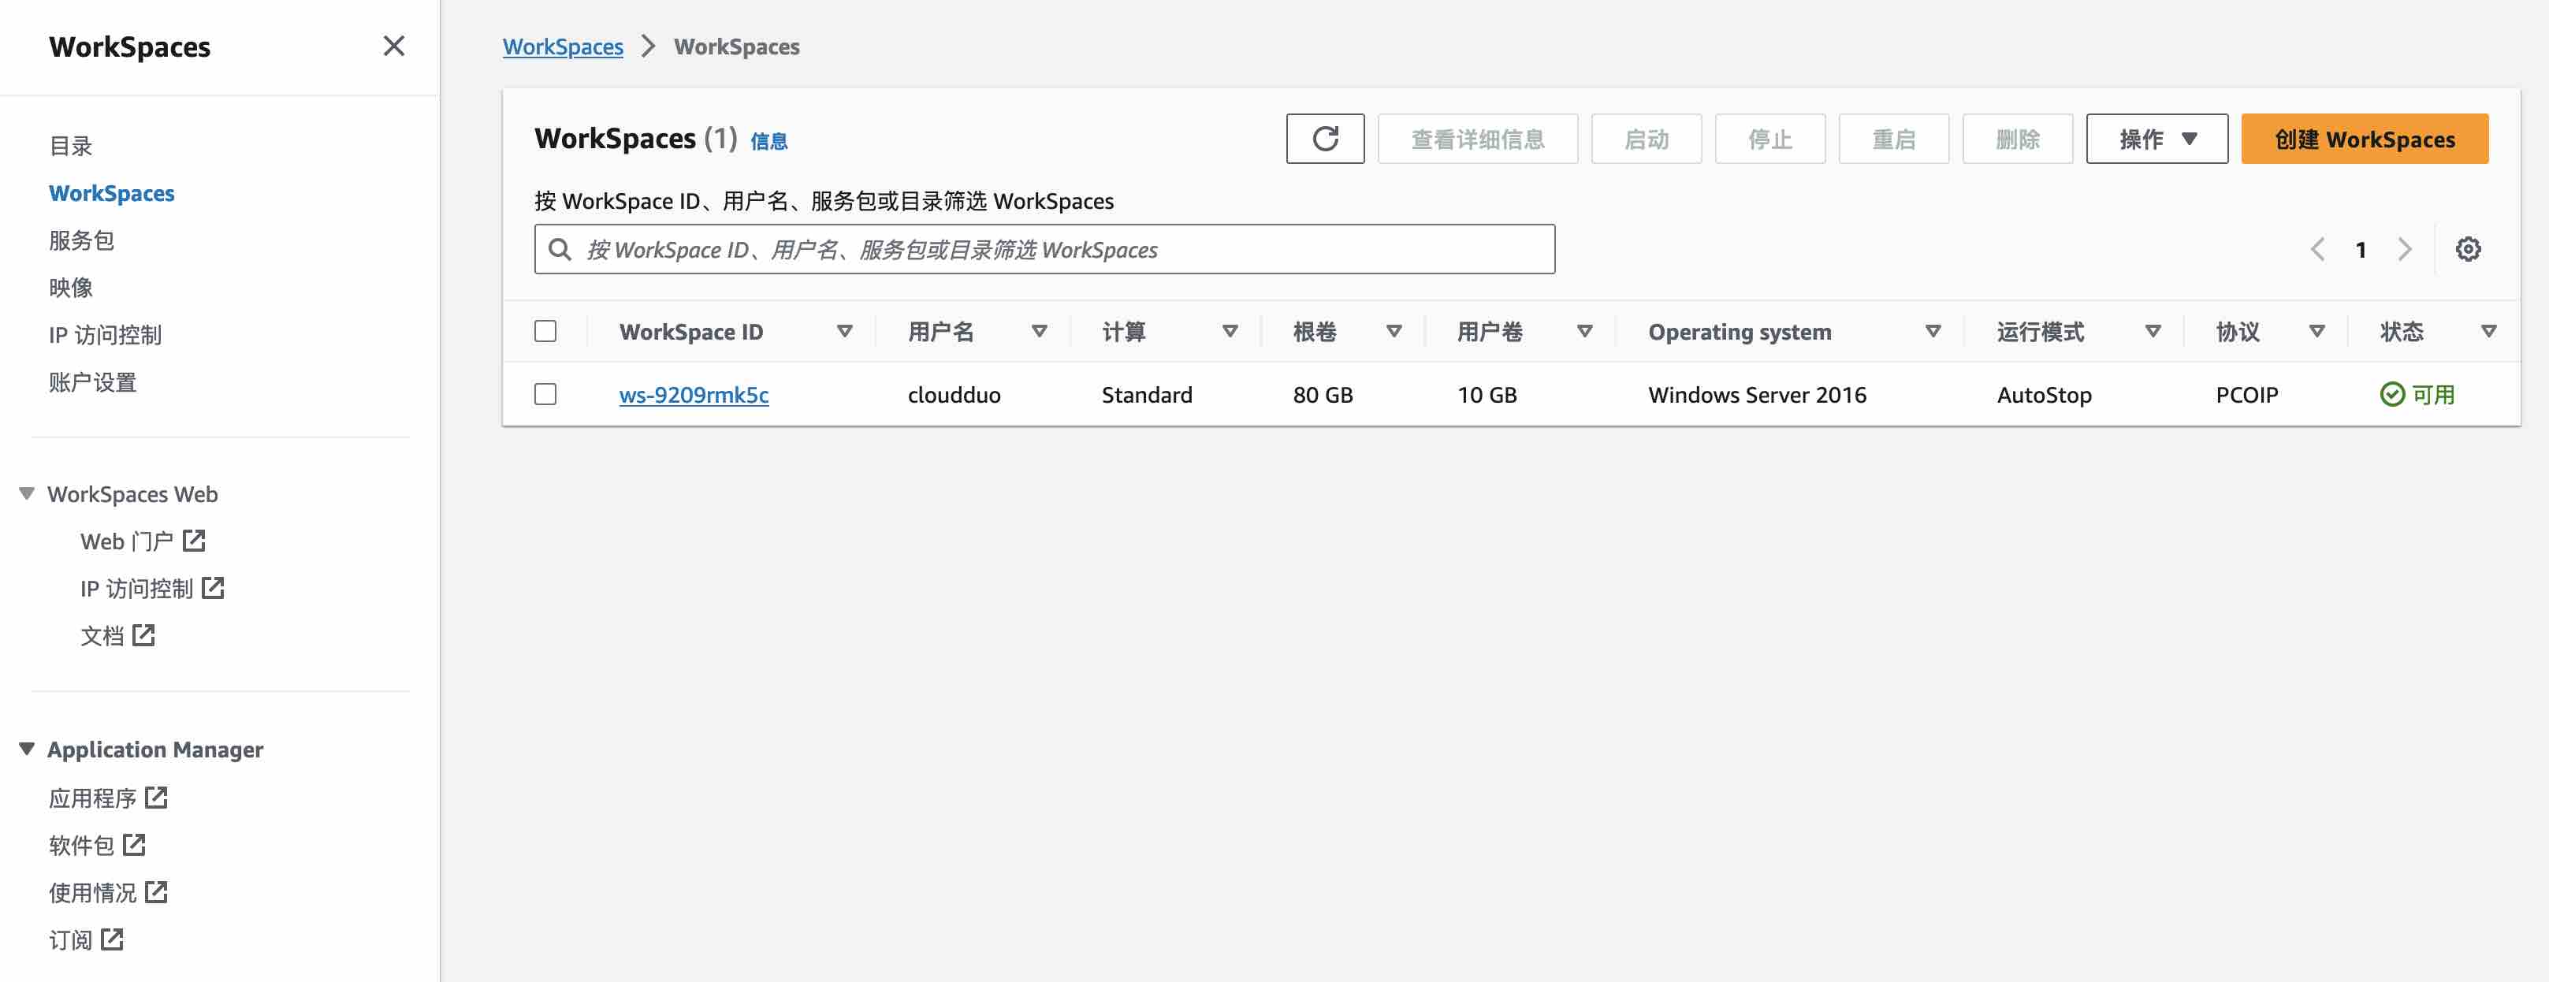
Task: Open 账户设置 in the sidebar
Action: click(x=92, y=382)
